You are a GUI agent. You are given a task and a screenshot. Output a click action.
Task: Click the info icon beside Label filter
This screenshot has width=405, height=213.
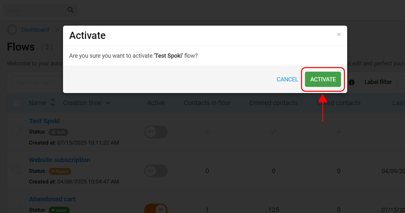pos(351,82)
